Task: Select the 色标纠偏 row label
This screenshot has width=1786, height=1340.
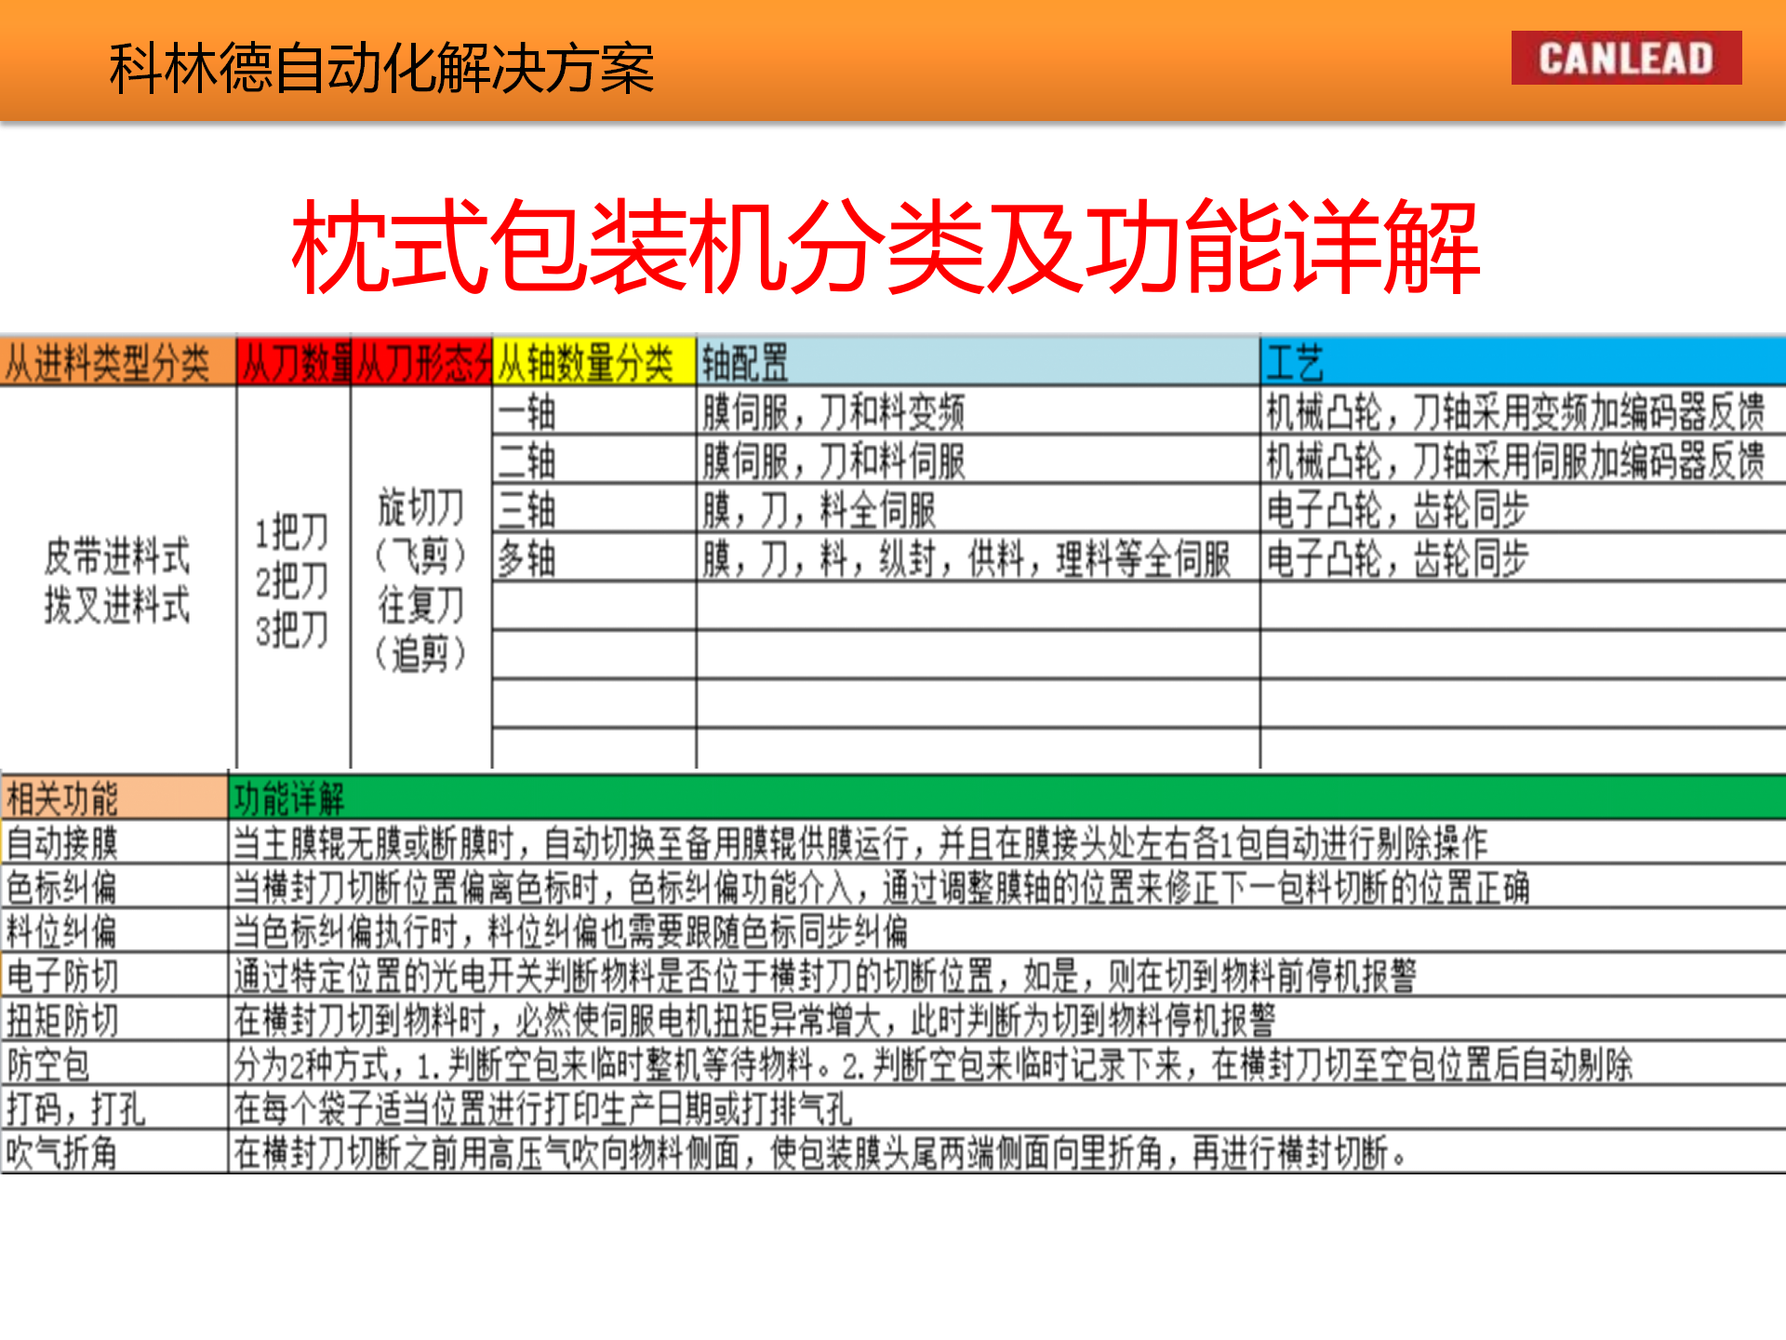Action: (113, 887)
